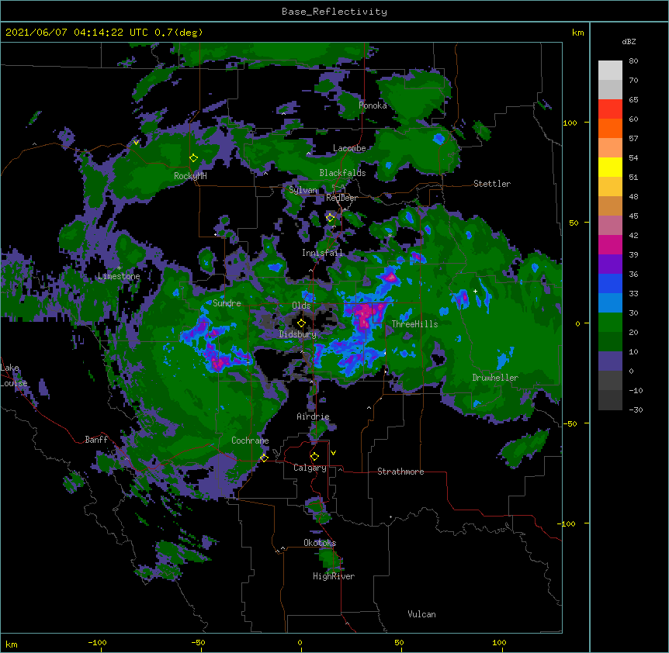Click the Calgary city label
Screen dimensions: 669x653
310,468
